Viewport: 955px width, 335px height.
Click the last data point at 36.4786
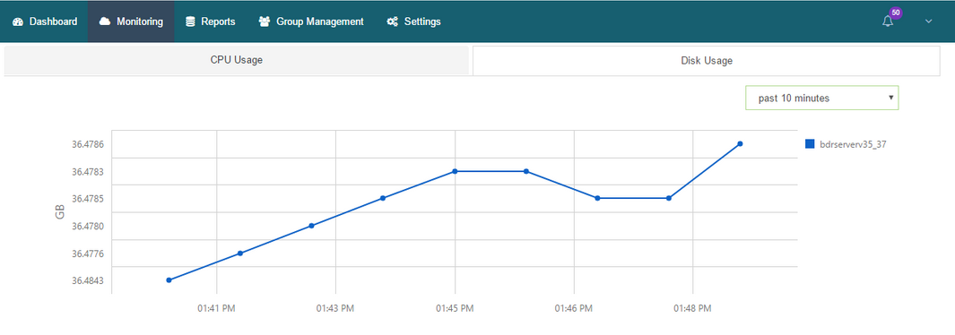pyautogui.click(x=740, y=144)
